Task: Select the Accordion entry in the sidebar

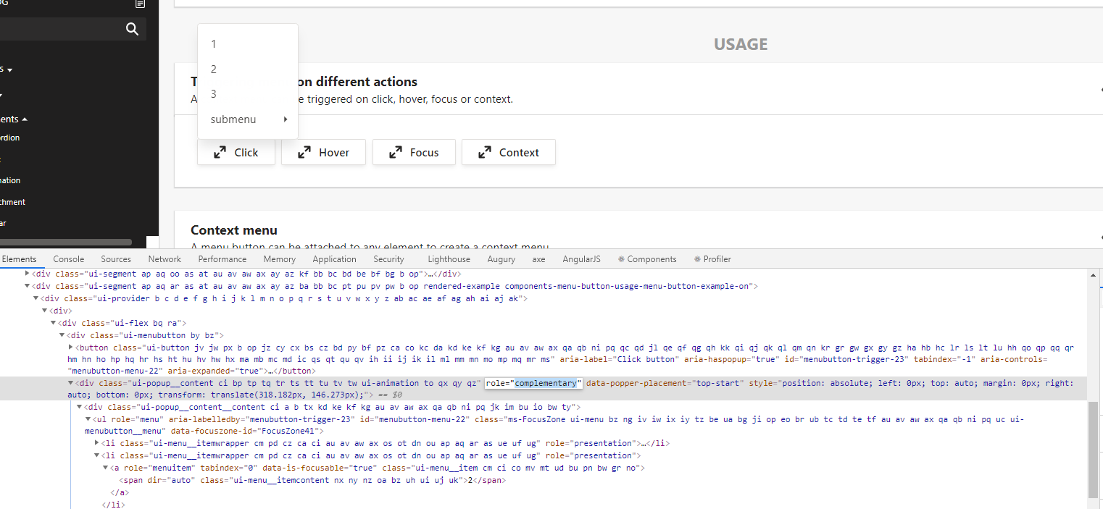Action: click(10, 138)
